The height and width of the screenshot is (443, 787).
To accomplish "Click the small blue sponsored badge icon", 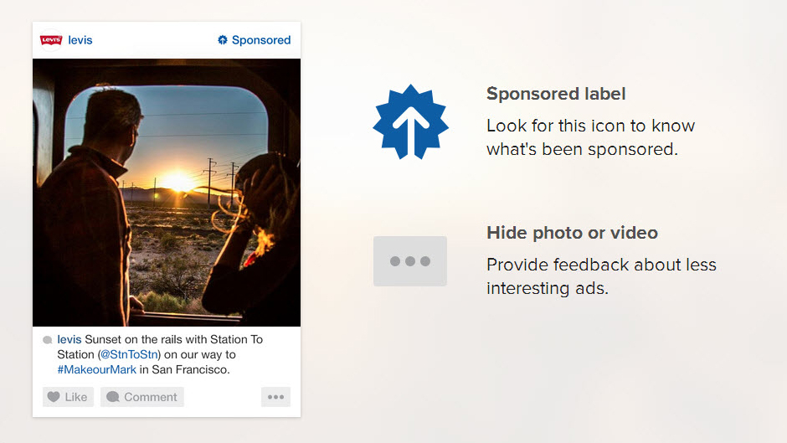I will coord(223,40).
